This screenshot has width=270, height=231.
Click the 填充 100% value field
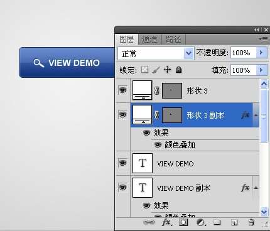(x=244, y=70)
